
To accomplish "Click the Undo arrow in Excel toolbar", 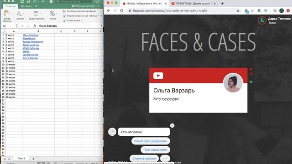I will [35, 1].
